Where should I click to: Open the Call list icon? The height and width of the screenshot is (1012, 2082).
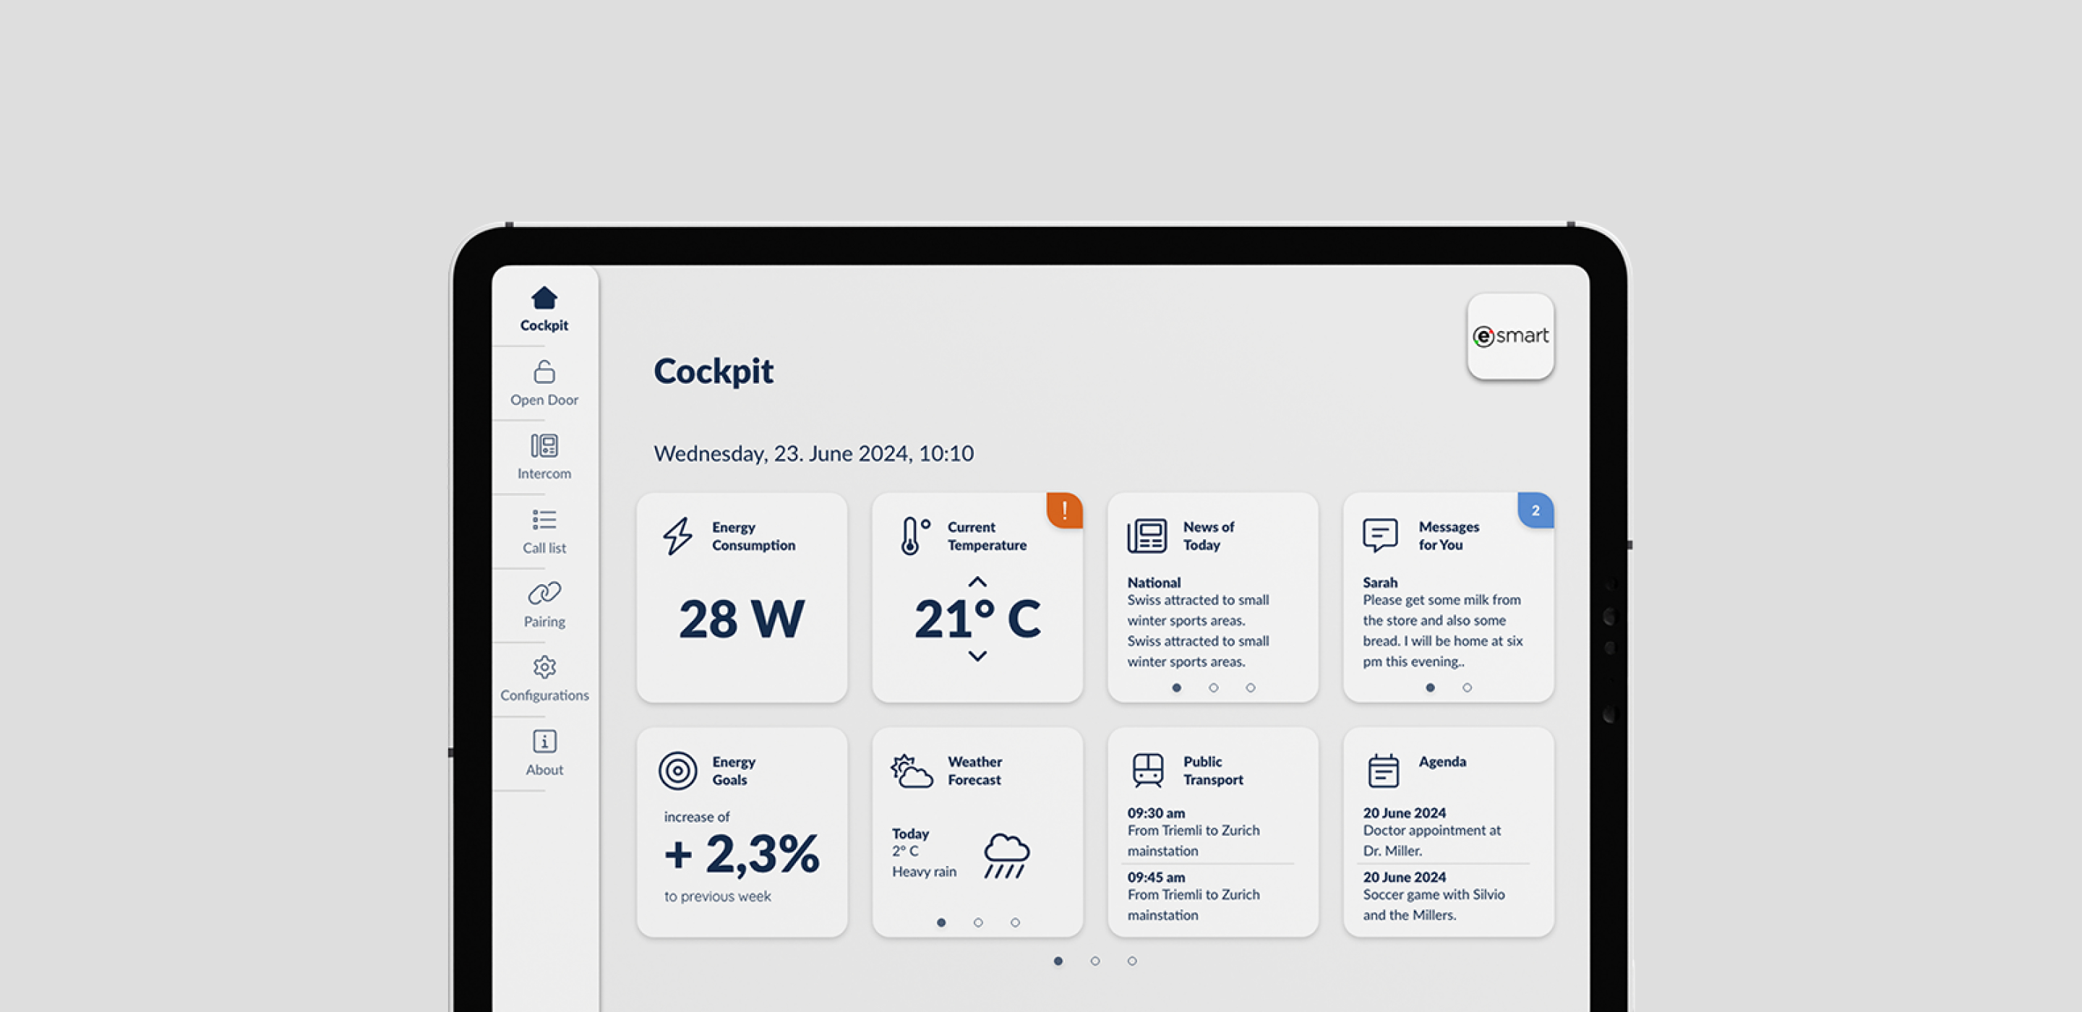544,519
